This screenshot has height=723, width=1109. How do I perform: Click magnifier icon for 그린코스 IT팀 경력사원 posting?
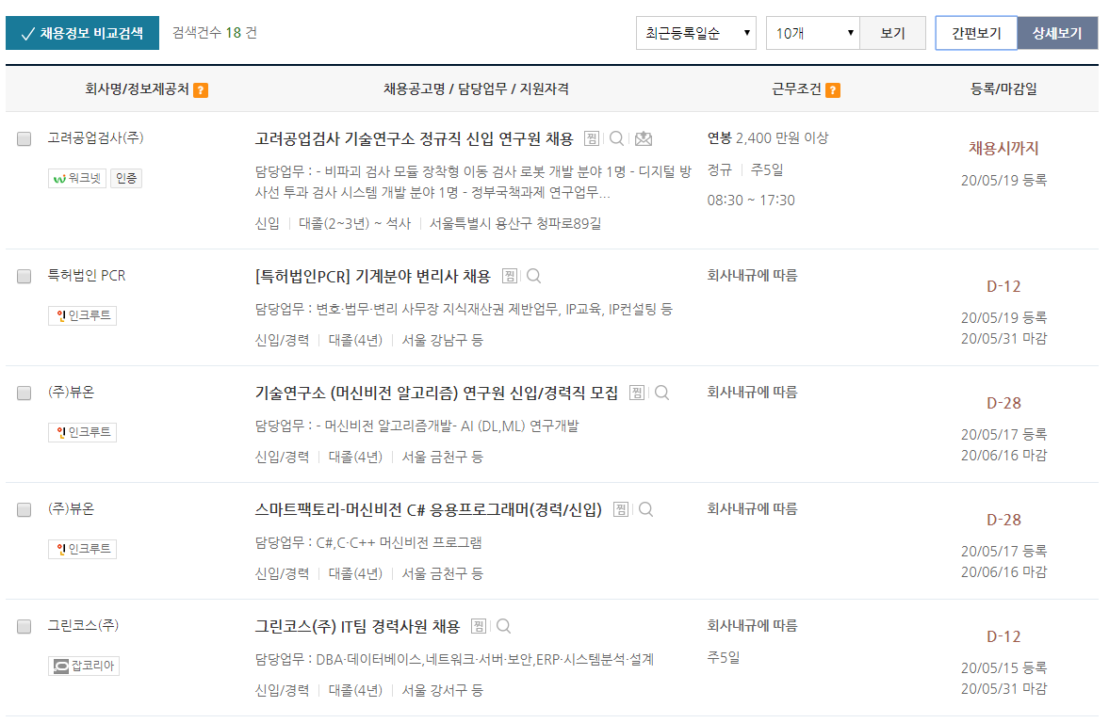click(x=503, y=625)
